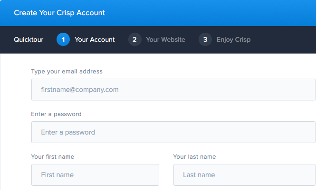Open the Quicktour link
This screenshot has width=316, height=190.
[x=29, y=40]
